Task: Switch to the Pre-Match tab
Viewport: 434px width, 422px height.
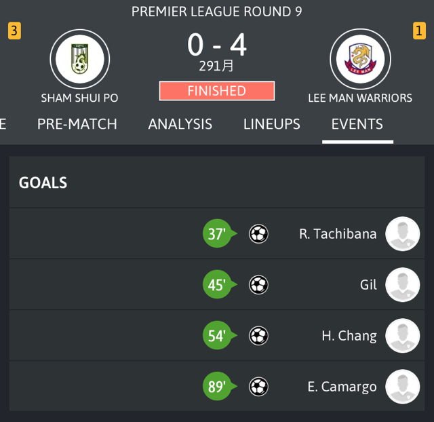Action: coord(77,124)
